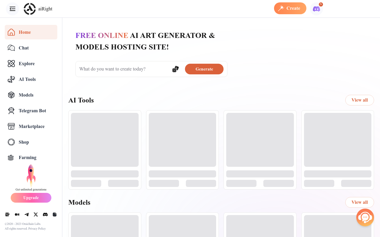The width and height of the screenshot is (380, 237).
Task: Click the Shop sidebar icon
Action: click(x=11, y=142)
